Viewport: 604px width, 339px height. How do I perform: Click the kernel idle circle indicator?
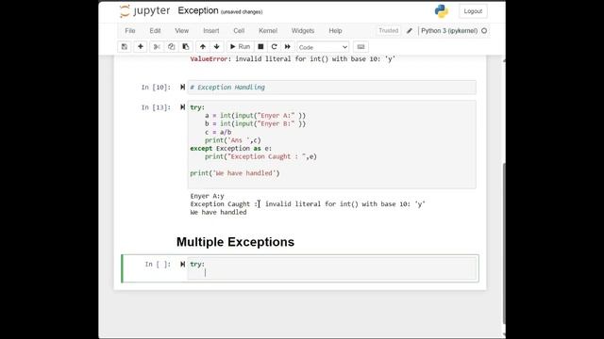[484, 31]
